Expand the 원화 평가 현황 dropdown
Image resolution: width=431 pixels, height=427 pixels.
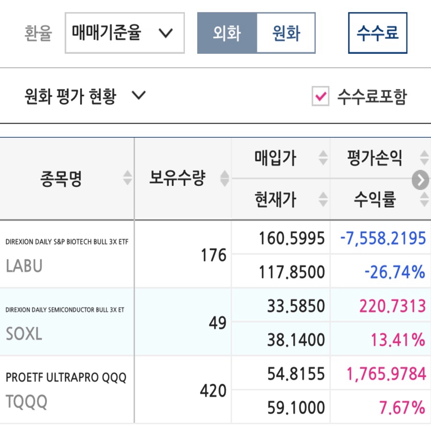[85, 96]
